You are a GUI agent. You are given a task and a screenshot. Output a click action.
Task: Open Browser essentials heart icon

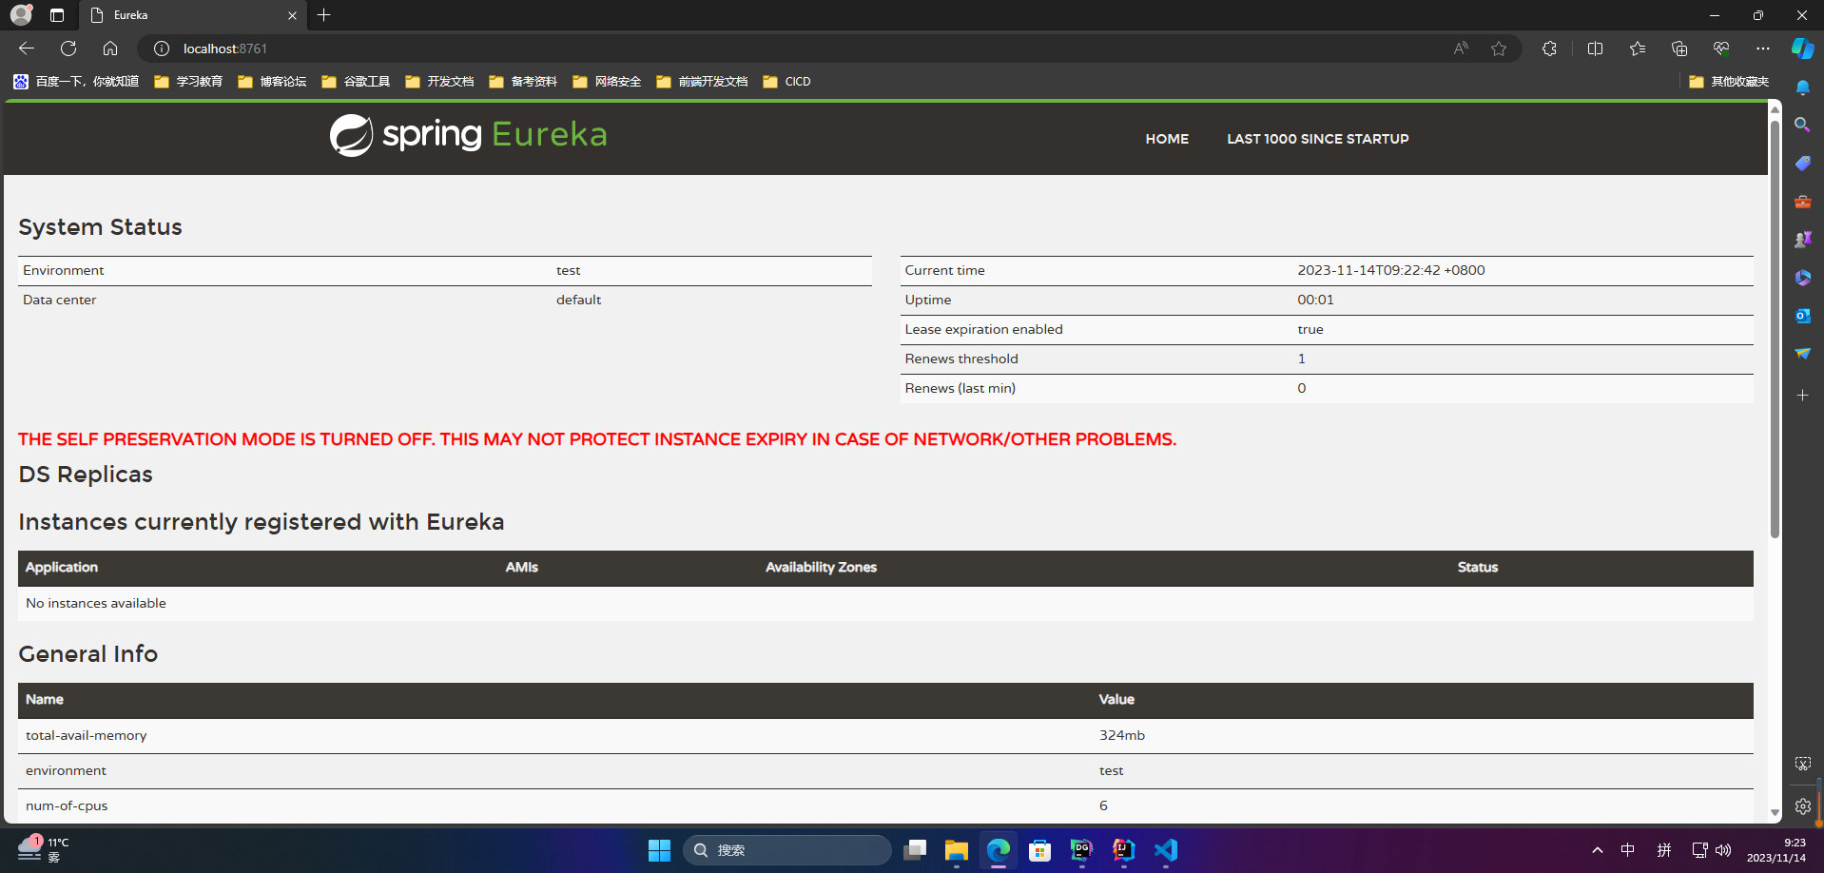pyautogui.click(x=1720, y=48)
